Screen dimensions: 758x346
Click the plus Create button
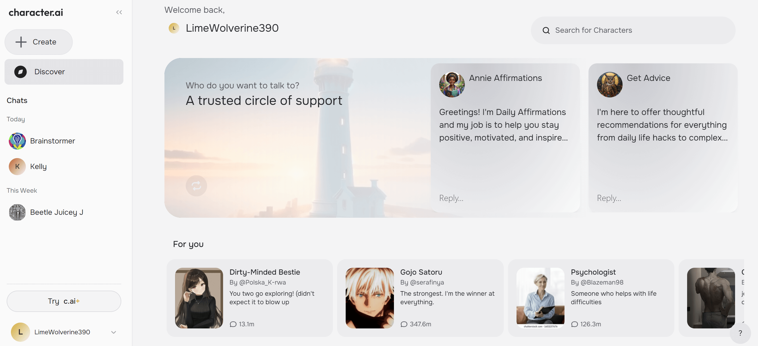click(x=39, y=42)
